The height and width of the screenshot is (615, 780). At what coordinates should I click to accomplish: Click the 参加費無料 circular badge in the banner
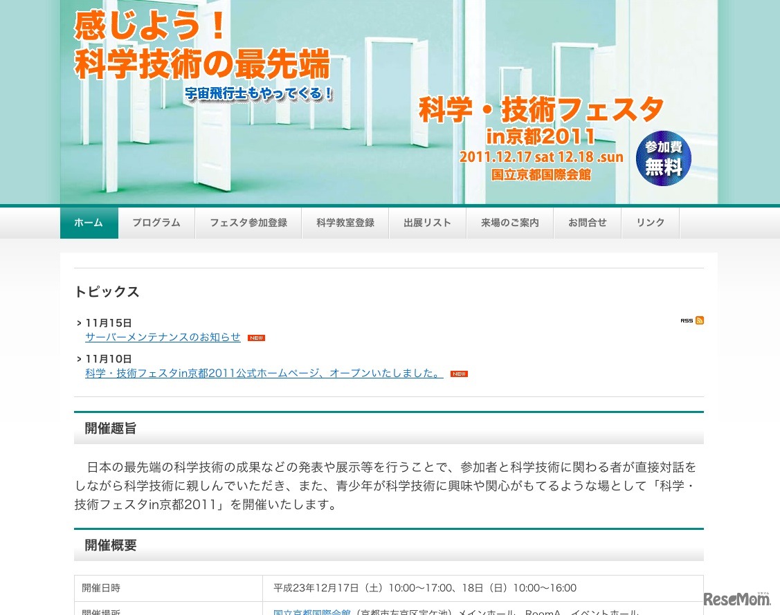tap(663, 158)
